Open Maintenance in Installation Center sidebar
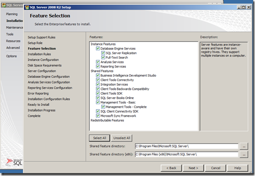 [15, 27]
